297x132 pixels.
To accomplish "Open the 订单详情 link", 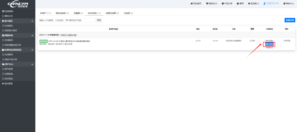I will click(x=287, y=41).
